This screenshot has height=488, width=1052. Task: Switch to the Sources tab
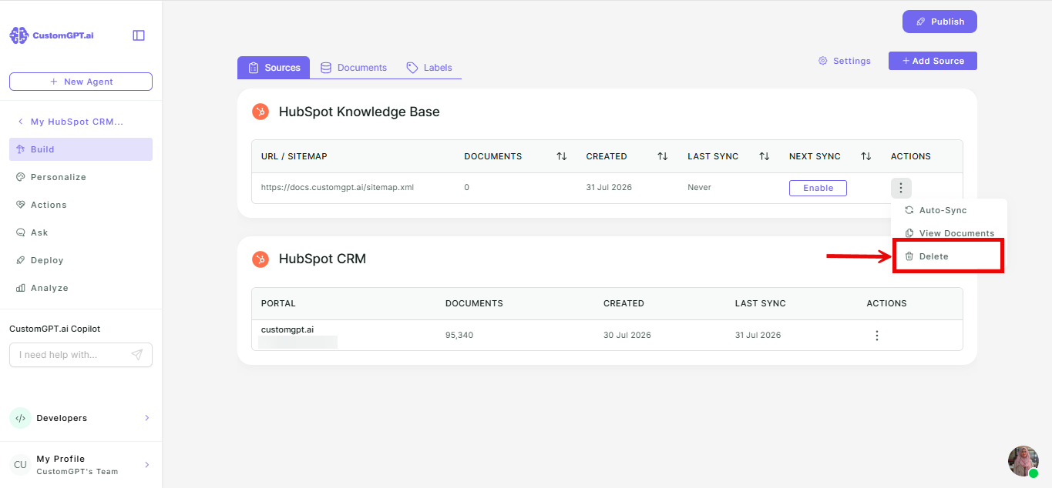[274, 68]
